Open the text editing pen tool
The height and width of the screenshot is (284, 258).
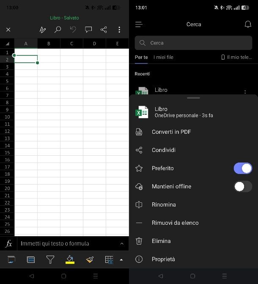tap(42, 30)
